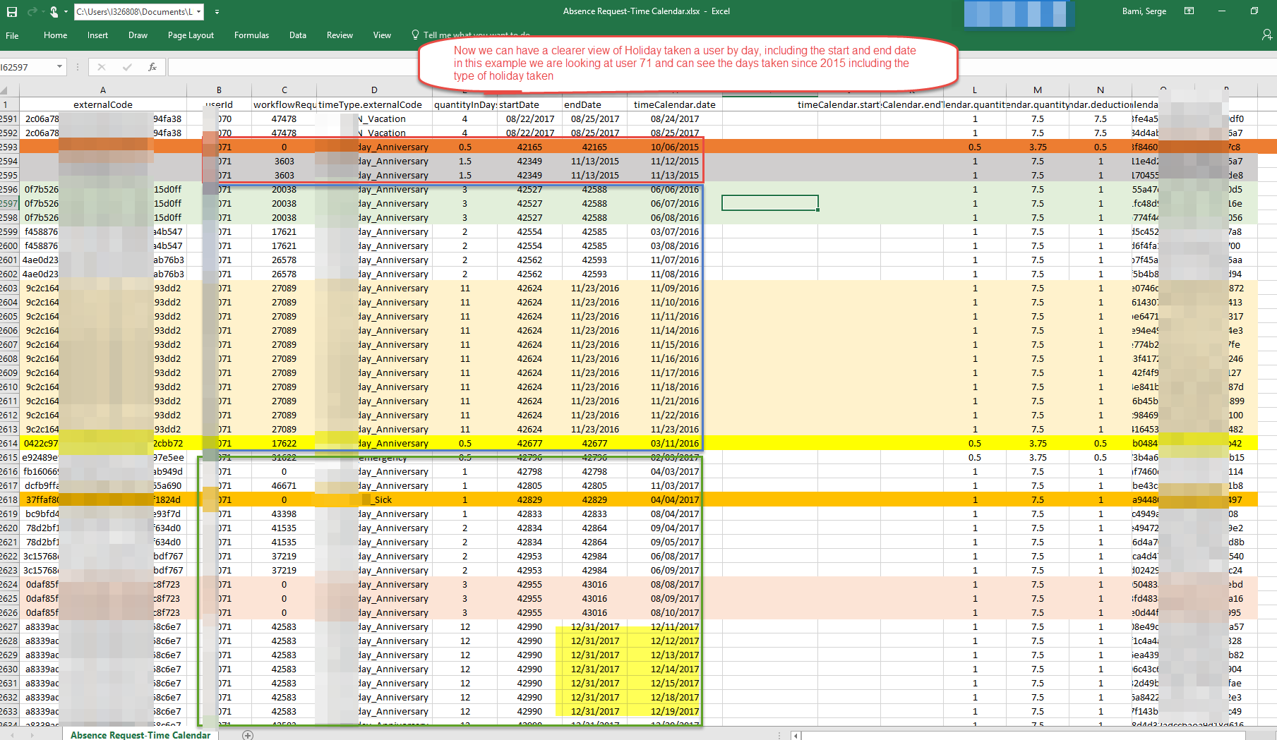Select the 31622 cell in row 2615
This screenshot has height=740, width=1277.
click(284, 457)
